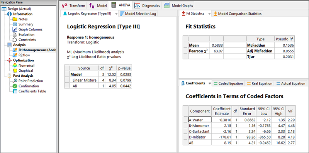This screenshot has width=309, height=153.
Task: Click the A-Water component cell
Action: click(200, 120)
